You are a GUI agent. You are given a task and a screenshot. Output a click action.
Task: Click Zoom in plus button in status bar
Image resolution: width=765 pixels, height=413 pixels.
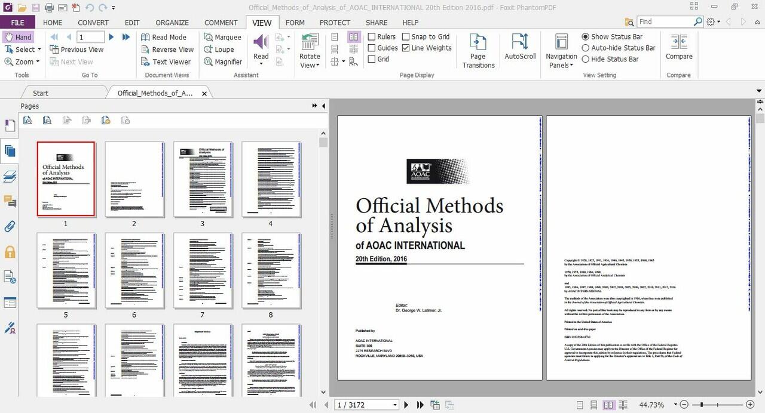[750, 405]
